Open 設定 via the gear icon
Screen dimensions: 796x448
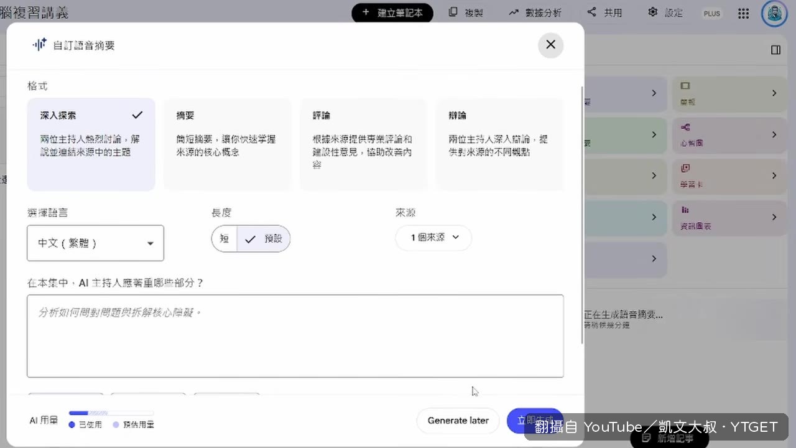click(653, 12)
